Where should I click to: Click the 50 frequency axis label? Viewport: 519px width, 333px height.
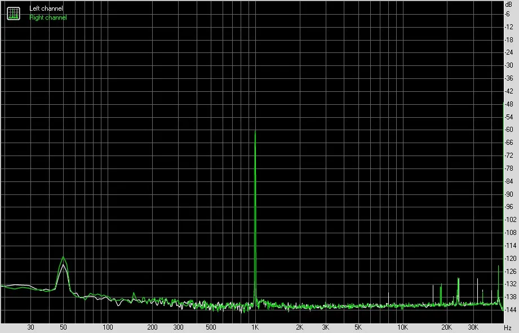point(63,327)
